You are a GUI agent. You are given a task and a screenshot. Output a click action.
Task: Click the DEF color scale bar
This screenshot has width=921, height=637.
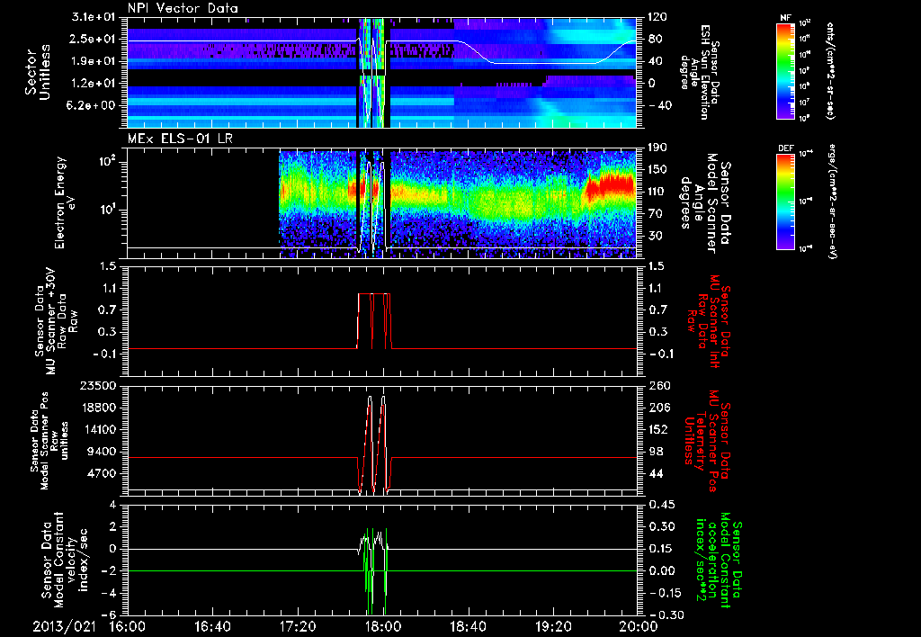point(786,202)
